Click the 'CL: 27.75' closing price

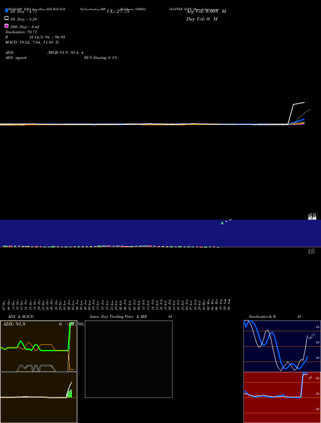(x=118, y=12)
